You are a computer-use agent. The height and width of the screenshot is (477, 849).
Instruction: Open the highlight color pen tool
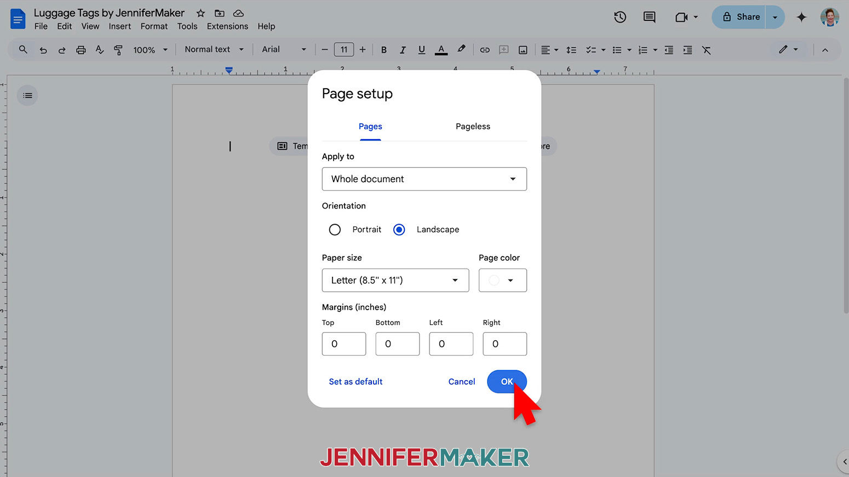pyautogui.click(x=461, y=49)
